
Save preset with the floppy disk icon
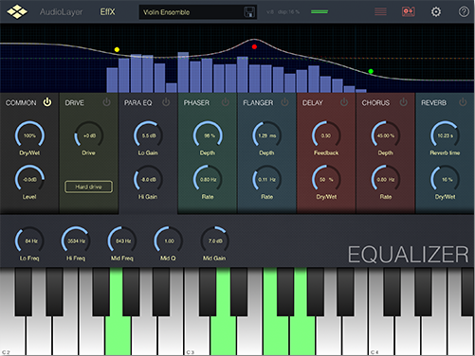249,12
